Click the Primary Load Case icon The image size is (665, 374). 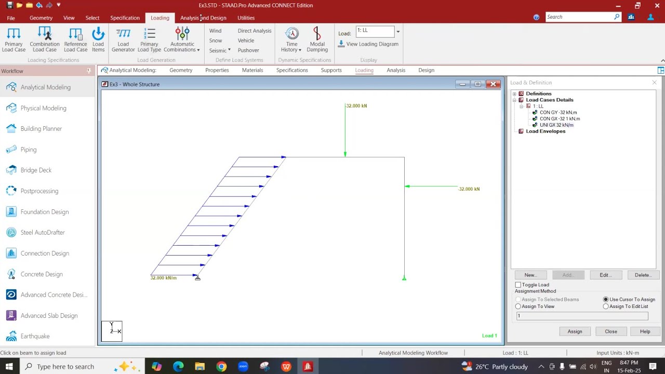click(14, 39)
